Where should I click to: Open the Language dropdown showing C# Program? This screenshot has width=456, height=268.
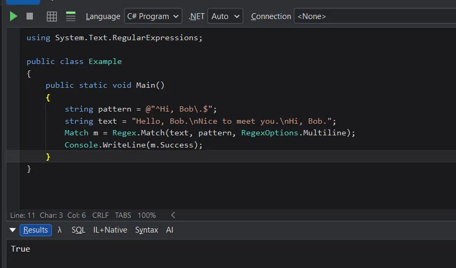pos(153,16)
